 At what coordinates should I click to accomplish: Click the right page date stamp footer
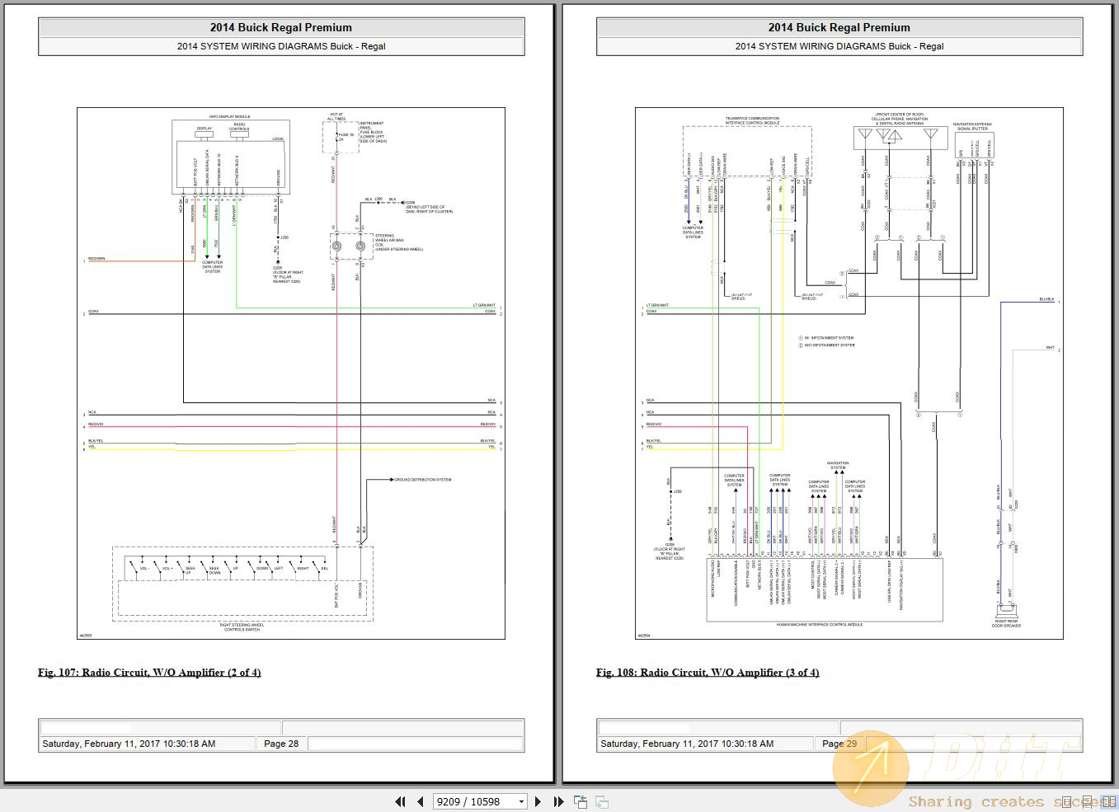point(687,744)
